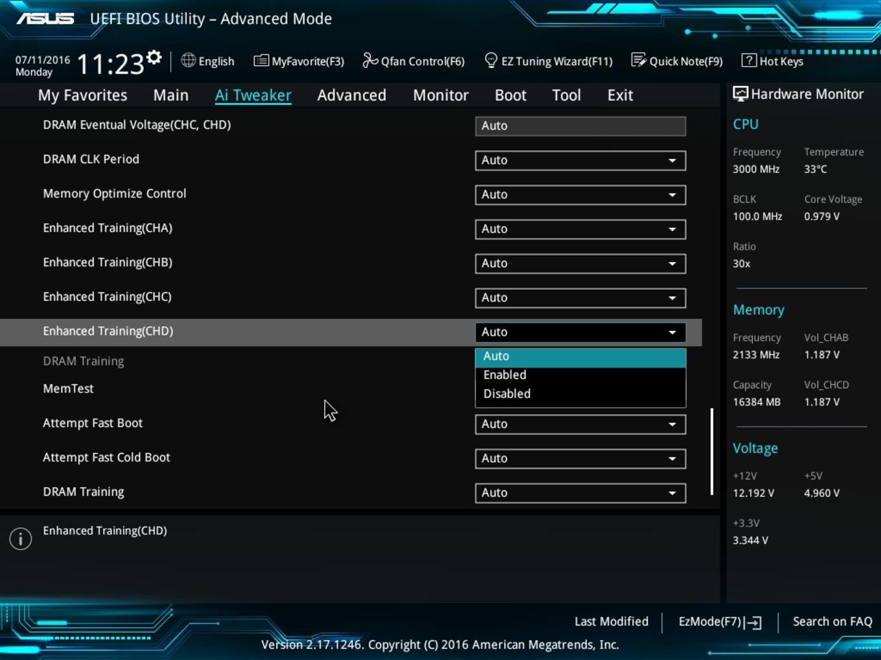This screenshot has height=660, width=881.
Task: Select the MemTest row
Action: click(x=68, y=389)
